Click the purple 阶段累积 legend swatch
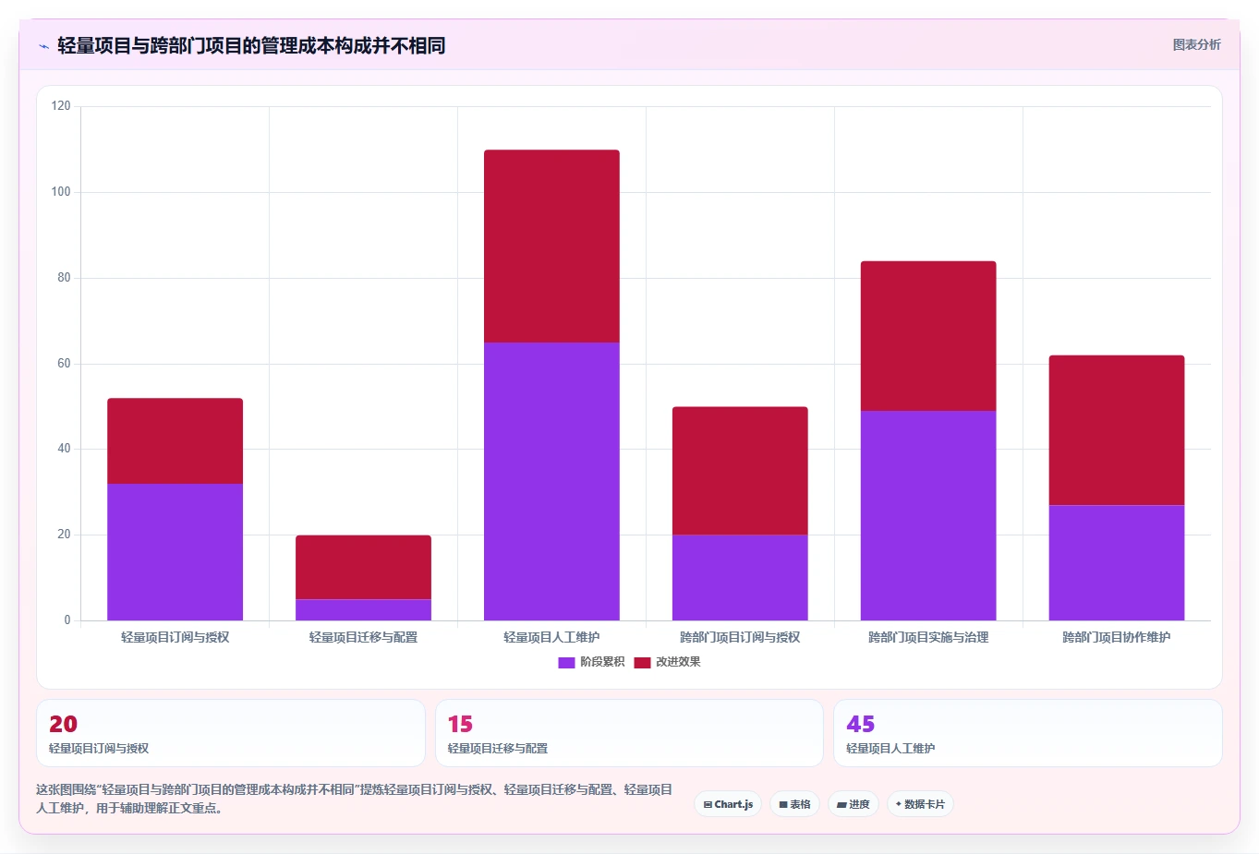The width and height of the screenshot is (1259, 854). coord(566,662)
